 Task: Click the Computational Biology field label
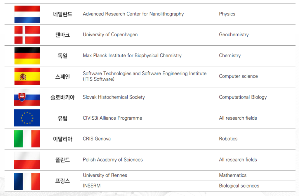tap(243, 97)
